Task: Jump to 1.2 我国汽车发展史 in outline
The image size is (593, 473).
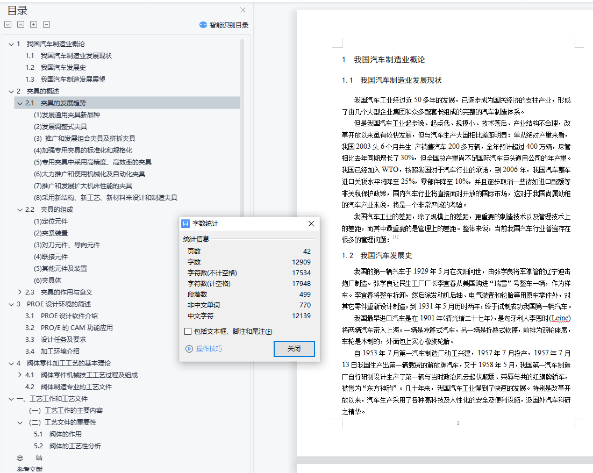Action: (x=55, y=67)
